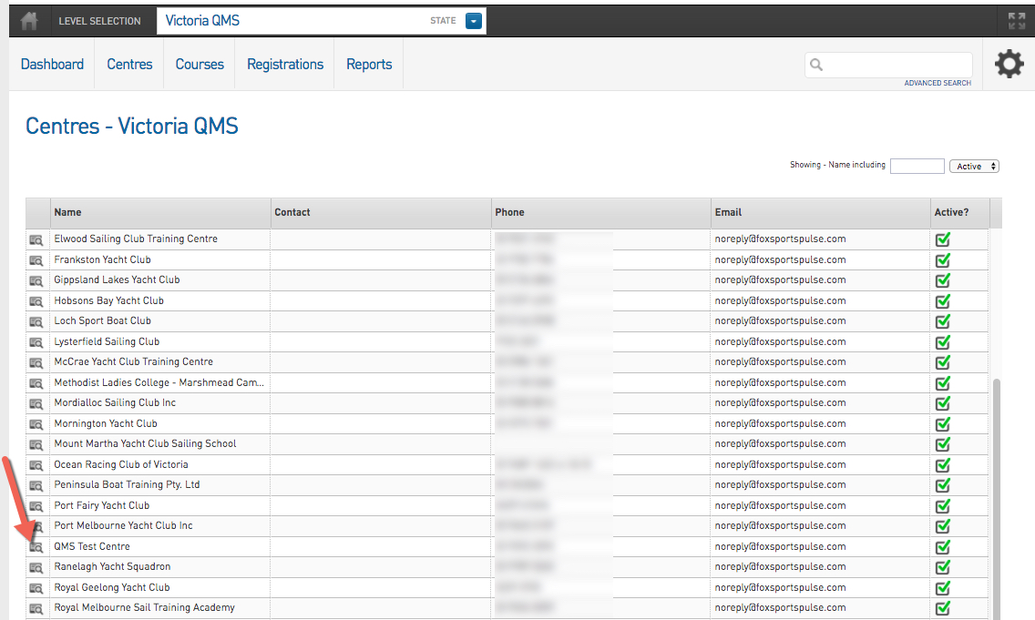Open view icon for Frankston Yacht Club
This screenshot has width=1035, height=620.
click(36, 260)
